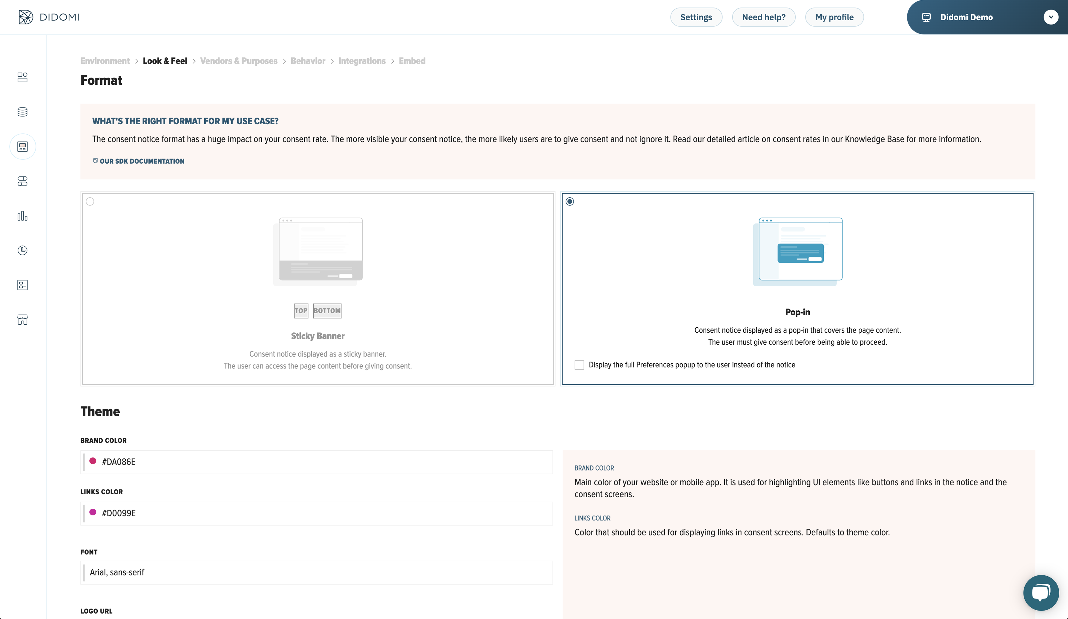Select the Pop-in radio button
The image size is (1068, 619).
pyautogui.click(x=570, y=202)
